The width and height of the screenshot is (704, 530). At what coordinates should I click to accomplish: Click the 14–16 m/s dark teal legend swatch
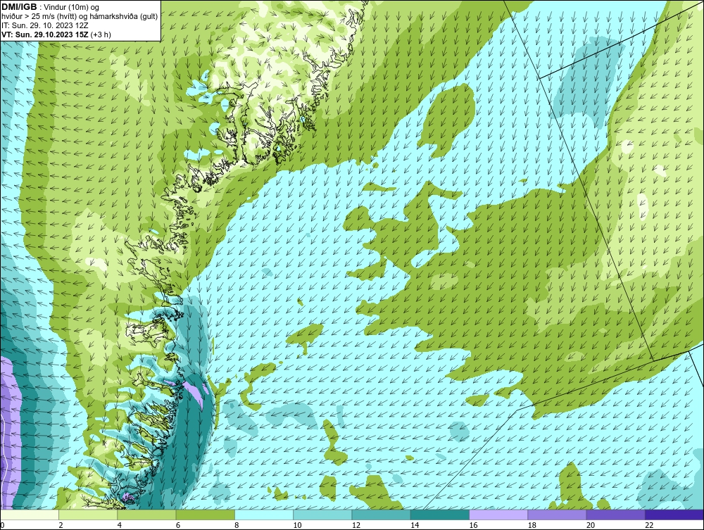point(440,515)
